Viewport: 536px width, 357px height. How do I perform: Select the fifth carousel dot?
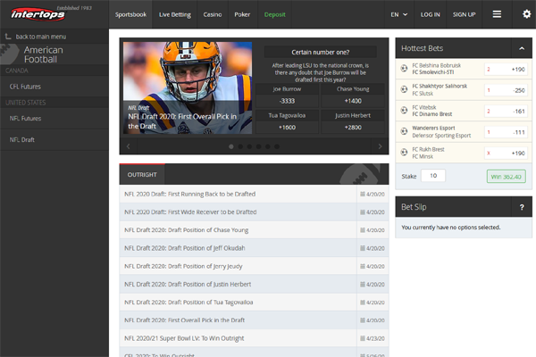click(268, 146)
